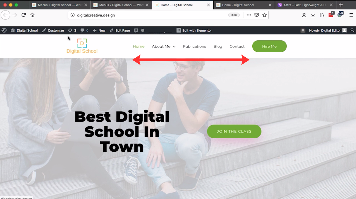
Task: Open the page actions three-dot menu
Action: pyautogui.click(x=249, y=15)
